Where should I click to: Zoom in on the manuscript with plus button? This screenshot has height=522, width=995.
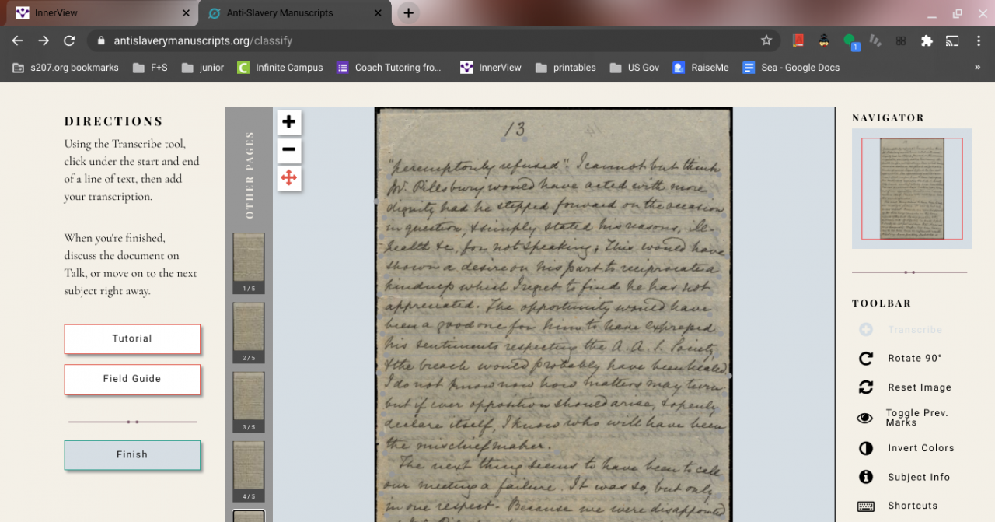[288, 122]
